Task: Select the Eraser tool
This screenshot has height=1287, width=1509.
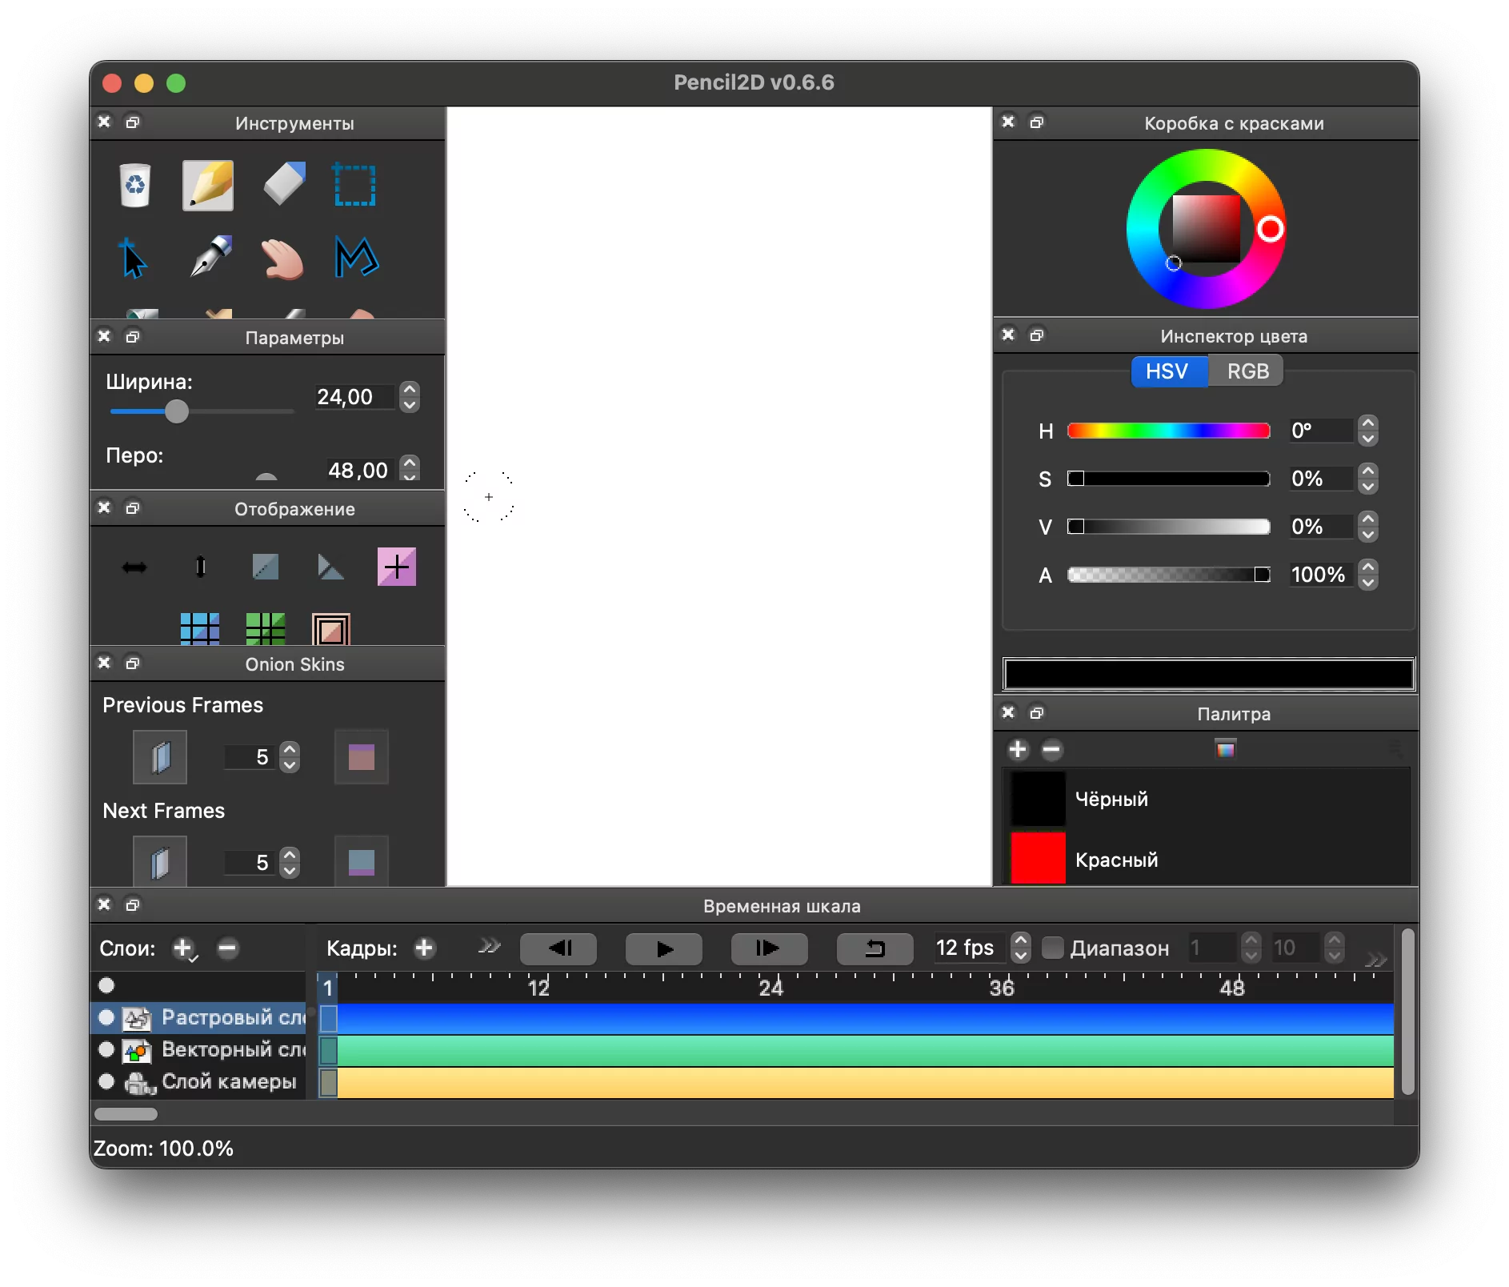Action: click(284, 184)
